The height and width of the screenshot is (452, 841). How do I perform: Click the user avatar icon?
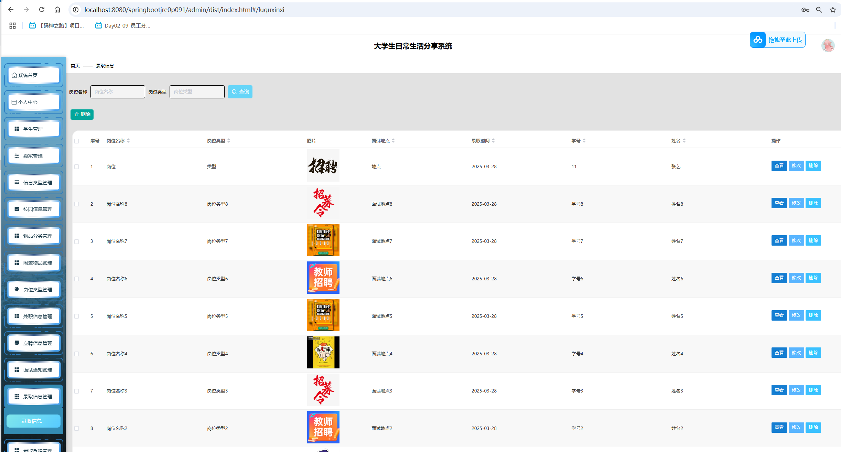(x=828, y=45)
